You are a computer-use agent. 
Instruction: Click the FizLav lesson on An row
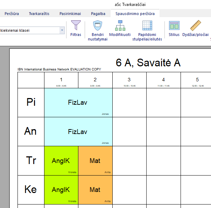tap(78, 132)
